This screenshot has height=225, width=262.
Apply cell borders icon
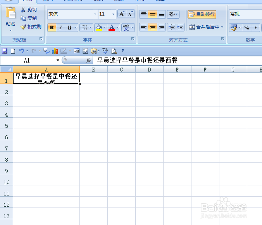pyautogui.click(x=84, y=27)
